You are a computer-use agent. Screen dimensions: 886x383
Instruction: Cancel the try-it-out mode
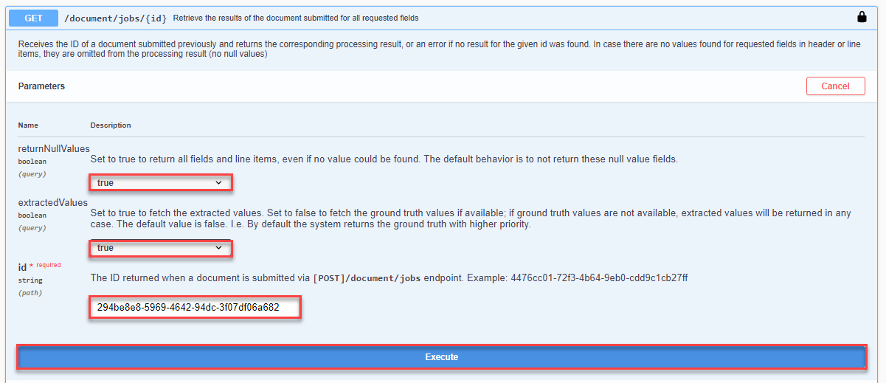pos(835,86)
